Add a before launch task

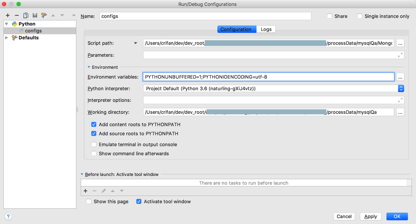tap(85, 191)
